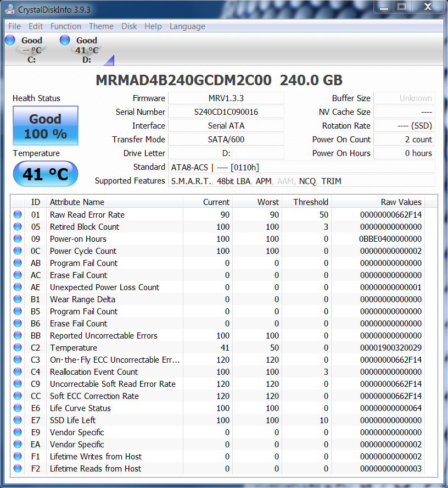Click status orb for Lifetime Reads from Host

click(x=18, y=469)
